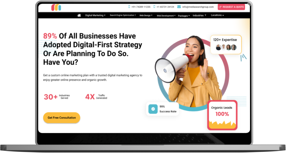Click Get Free Consultation button
Viewport: 286px width, 153px height.
[x=62, y=118]
